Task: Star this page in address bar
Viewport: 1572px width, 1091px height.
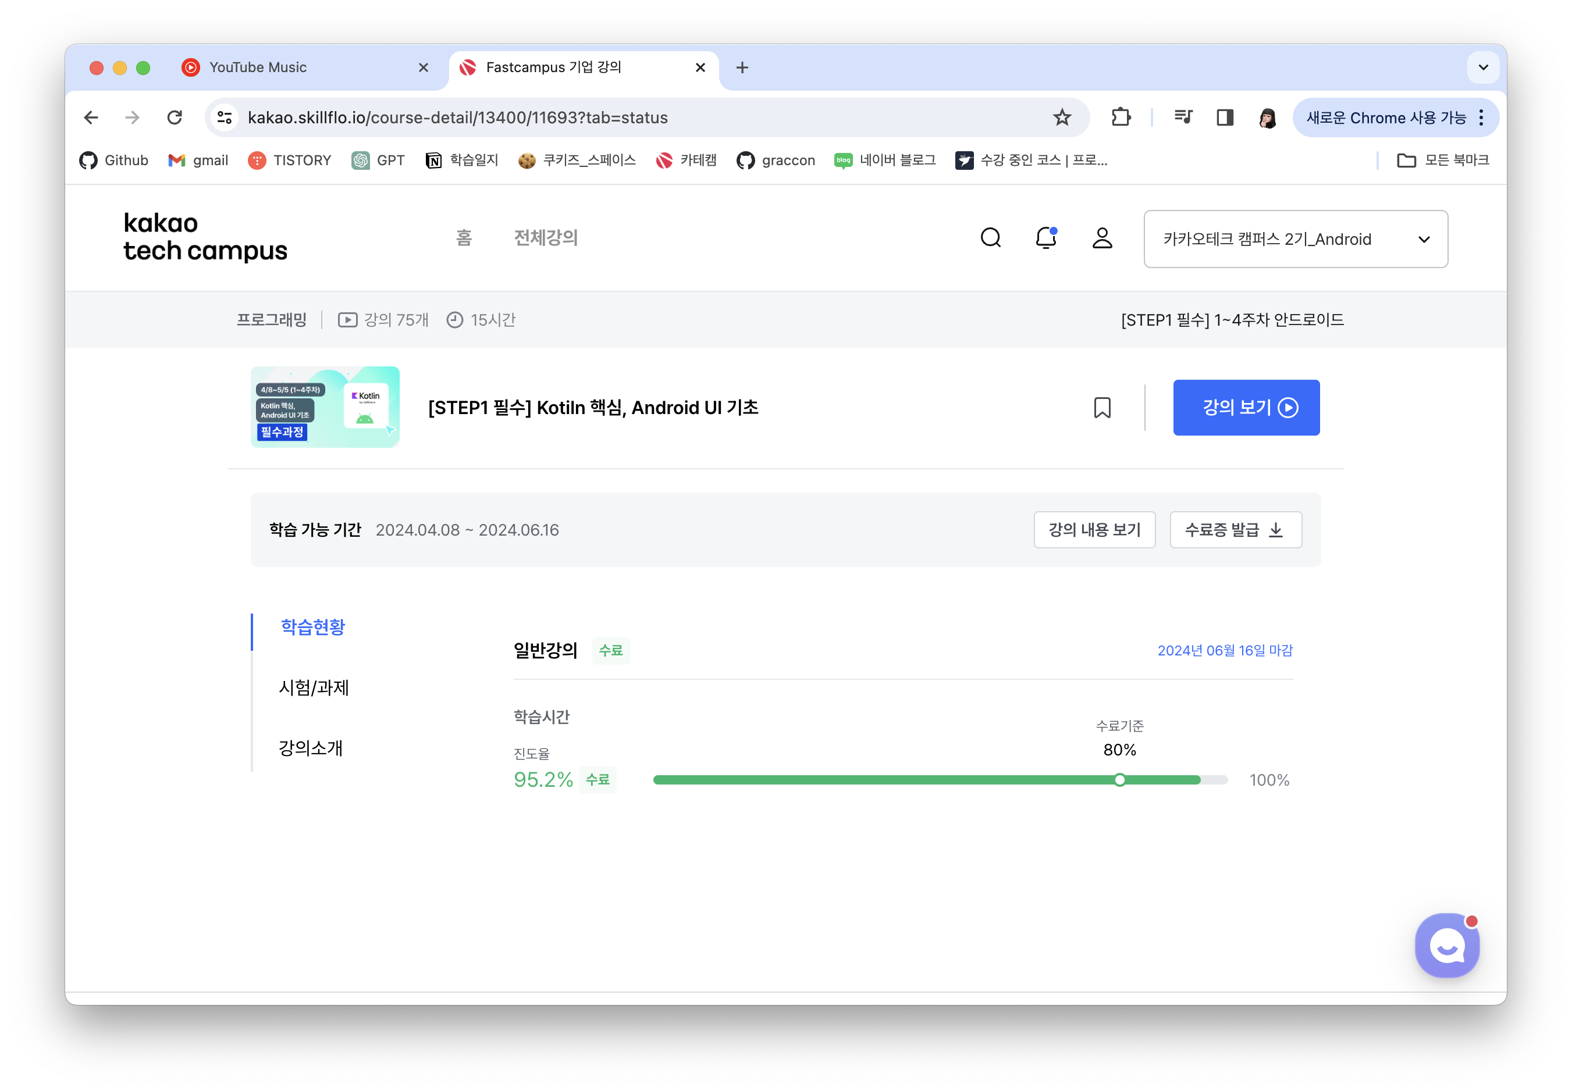Action: pos(1061,117)
